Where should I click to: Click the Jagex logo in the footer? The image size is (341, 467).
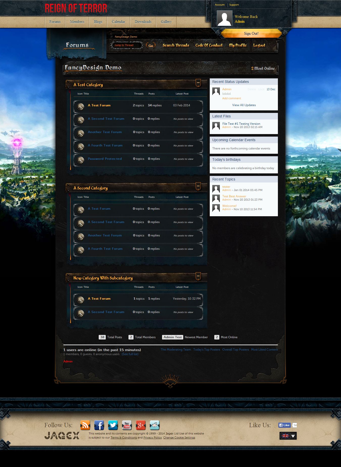coord(62,435)
